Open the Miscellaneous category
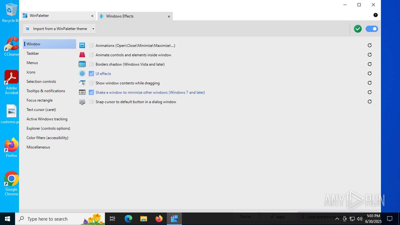 [x=49, y=147]
